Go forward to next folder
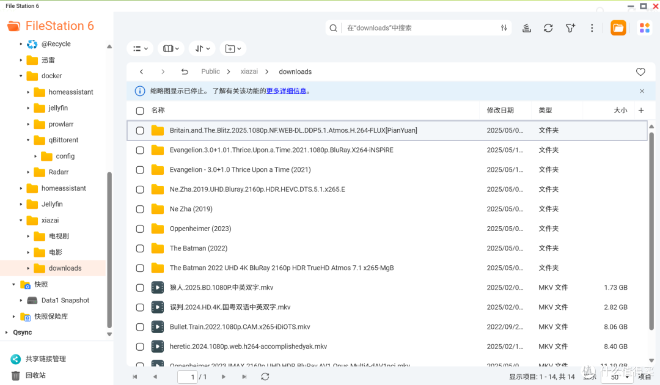The width and height of the screenshot is (660, 385). point(163,72)
